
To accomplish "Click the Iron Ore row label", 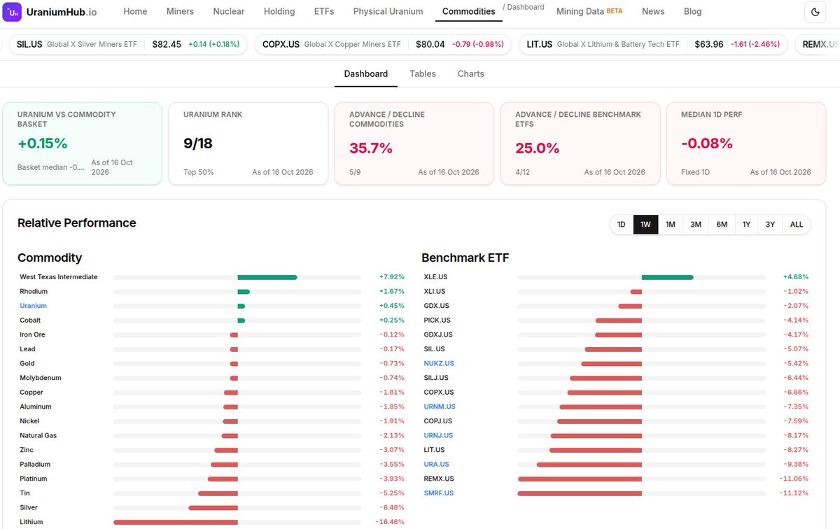I will (32, 334).
